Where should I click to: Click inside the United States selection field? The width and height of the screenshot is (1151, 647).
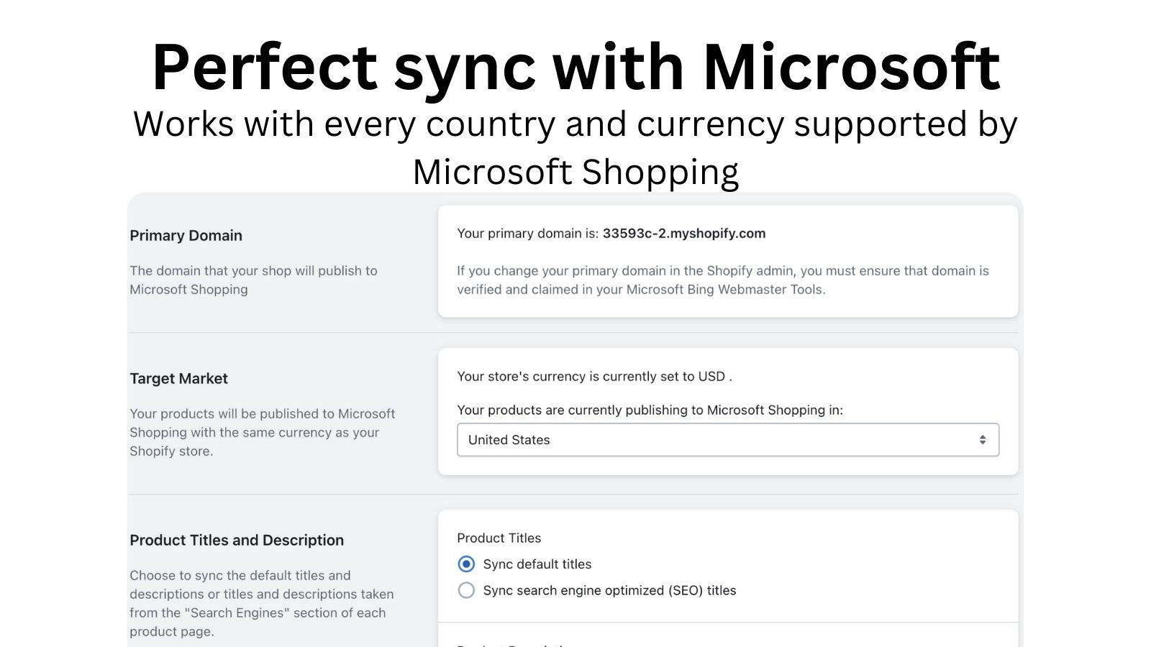point(647,439)
